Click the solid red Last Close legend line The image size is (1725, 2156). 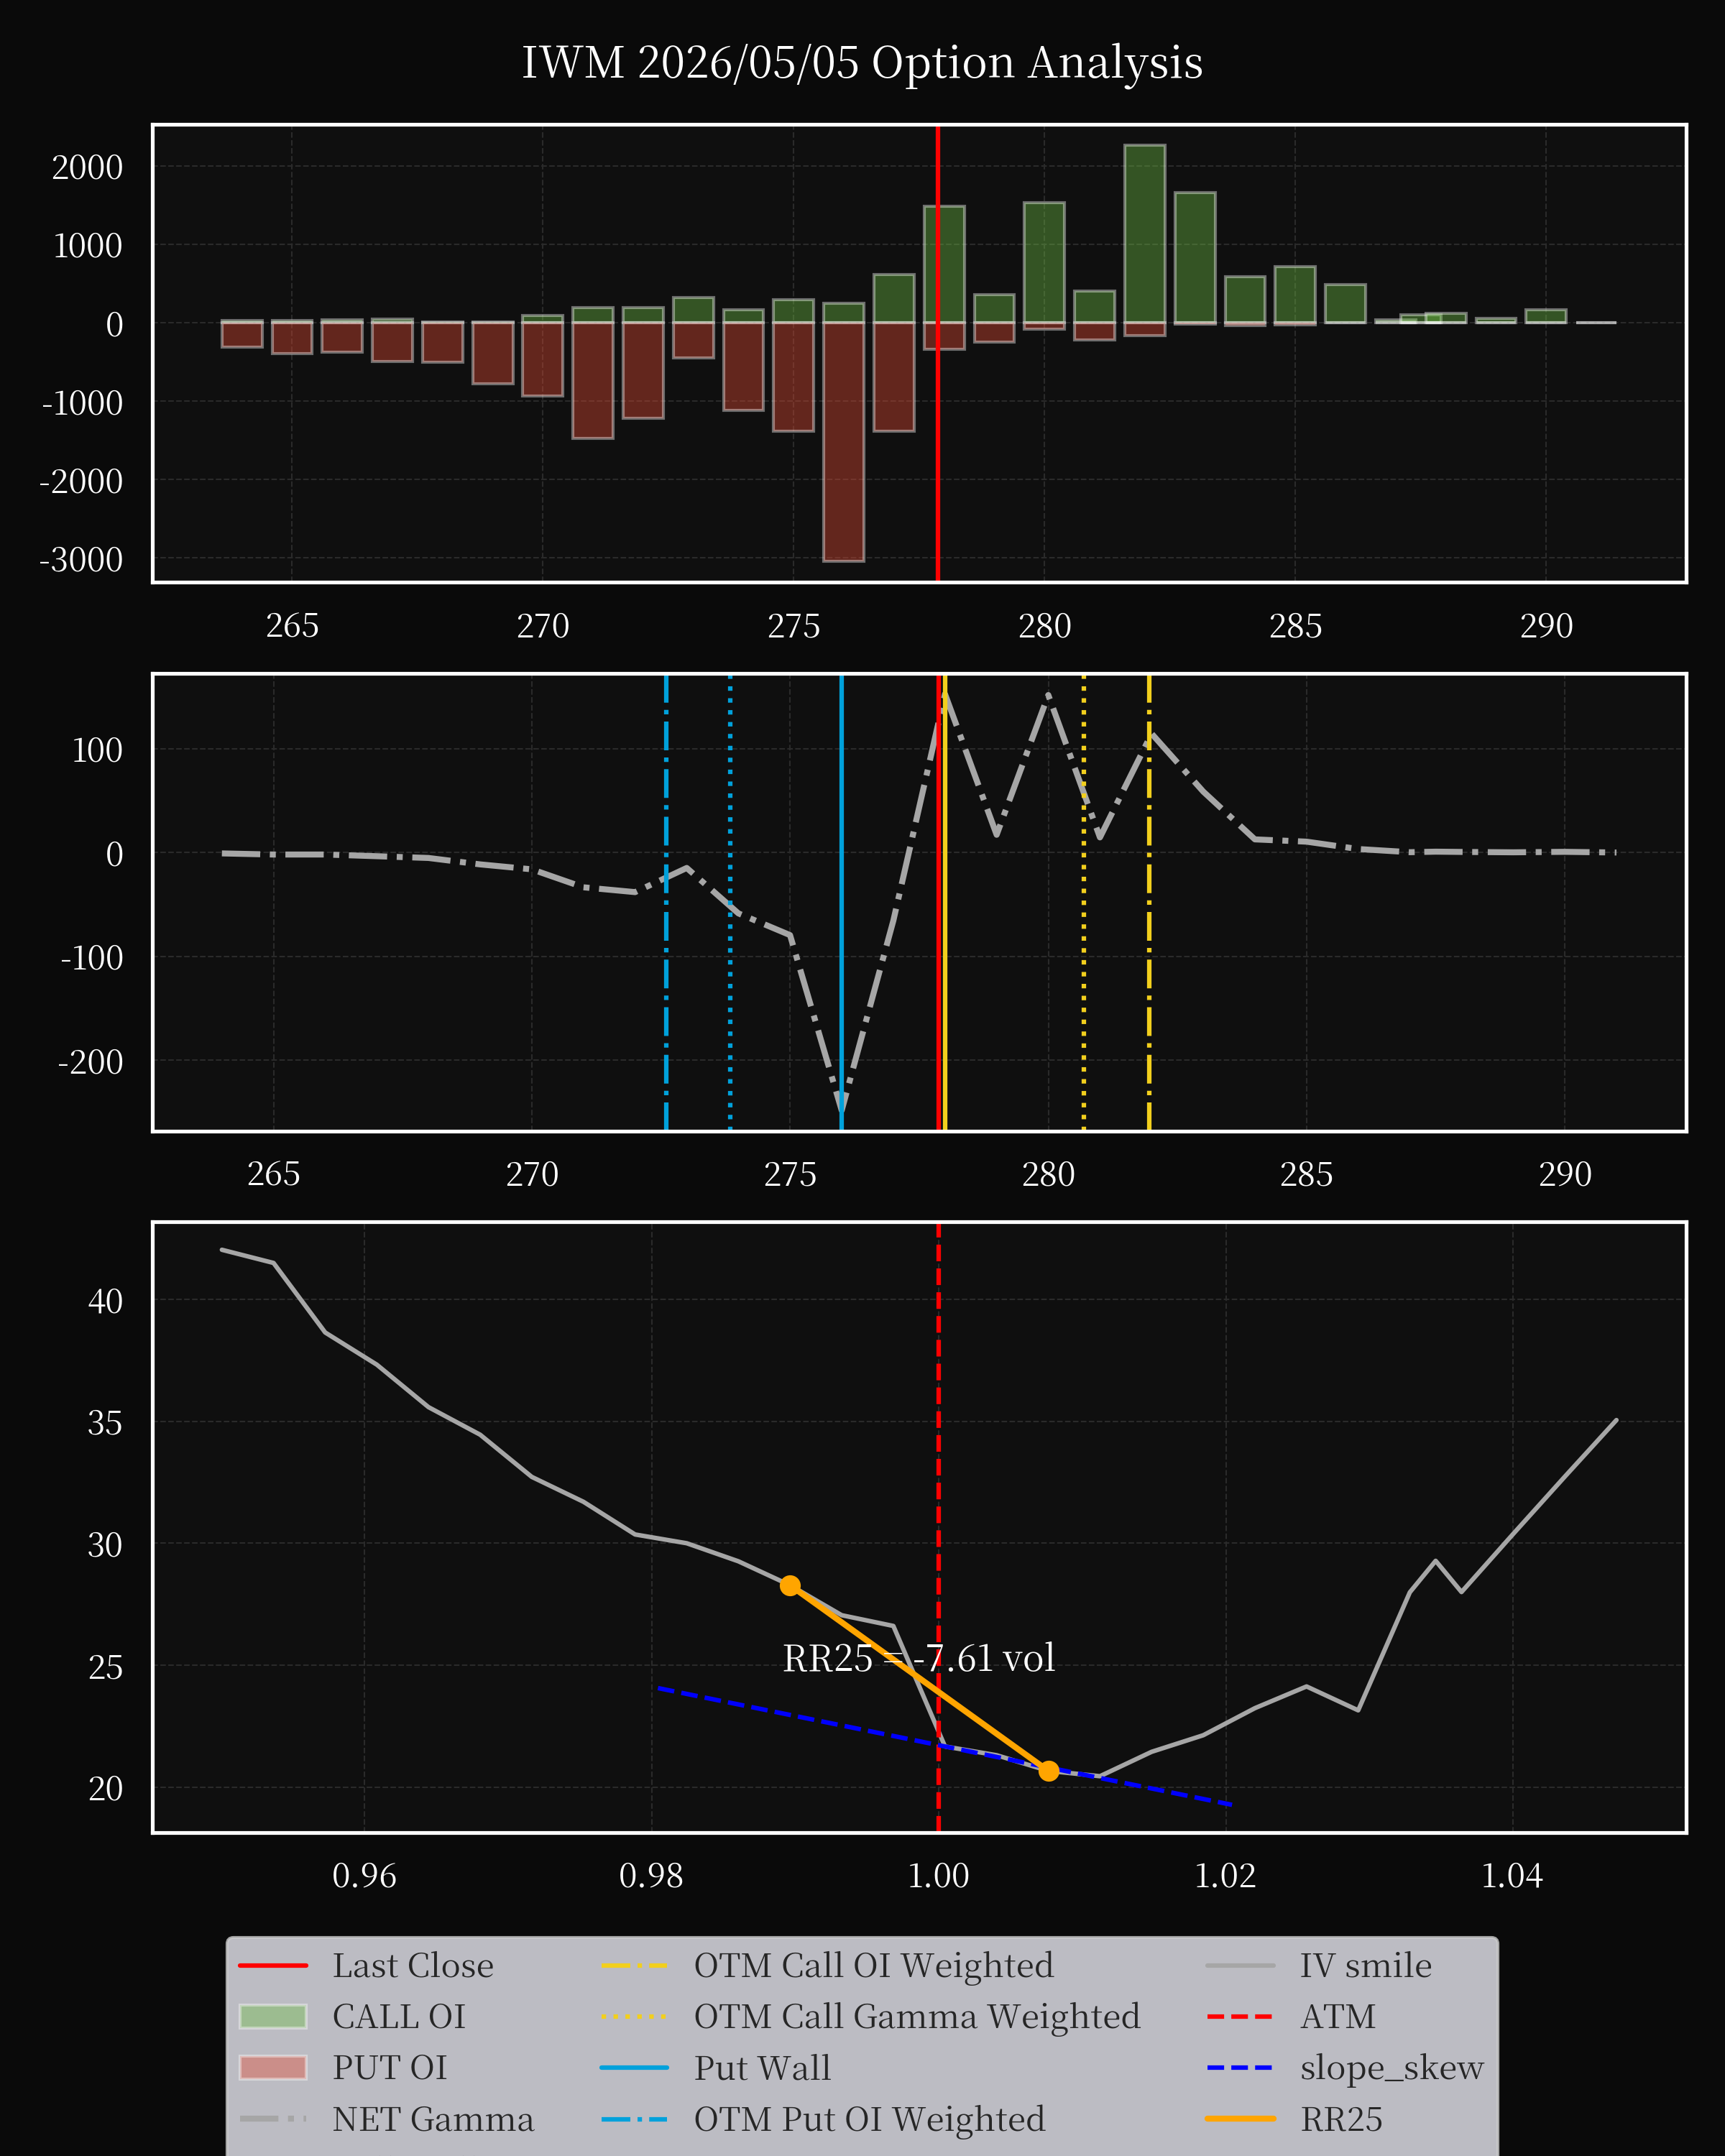(x=273, y=1966)
